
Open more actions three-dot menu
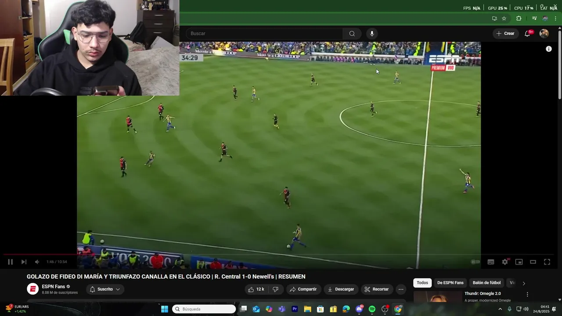(401, 289)
